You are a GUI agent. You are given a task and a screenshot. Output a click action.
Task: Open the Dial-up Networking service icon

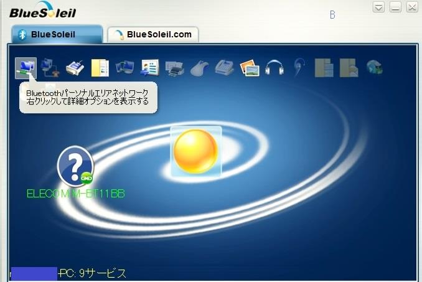50,68
